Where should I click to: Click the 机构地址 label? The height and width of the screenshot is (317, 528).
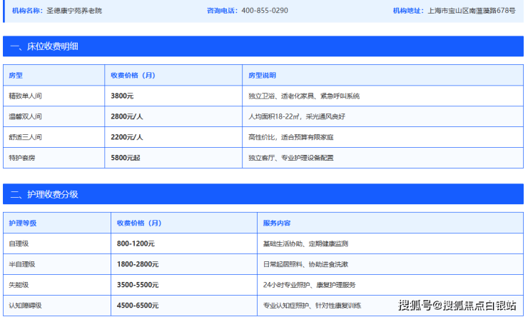(x=407, y=11)
